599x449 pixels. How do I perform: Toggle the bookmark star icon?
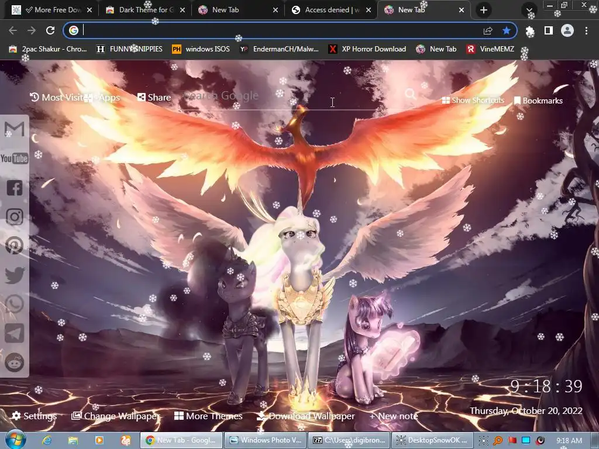coord(507,30)
